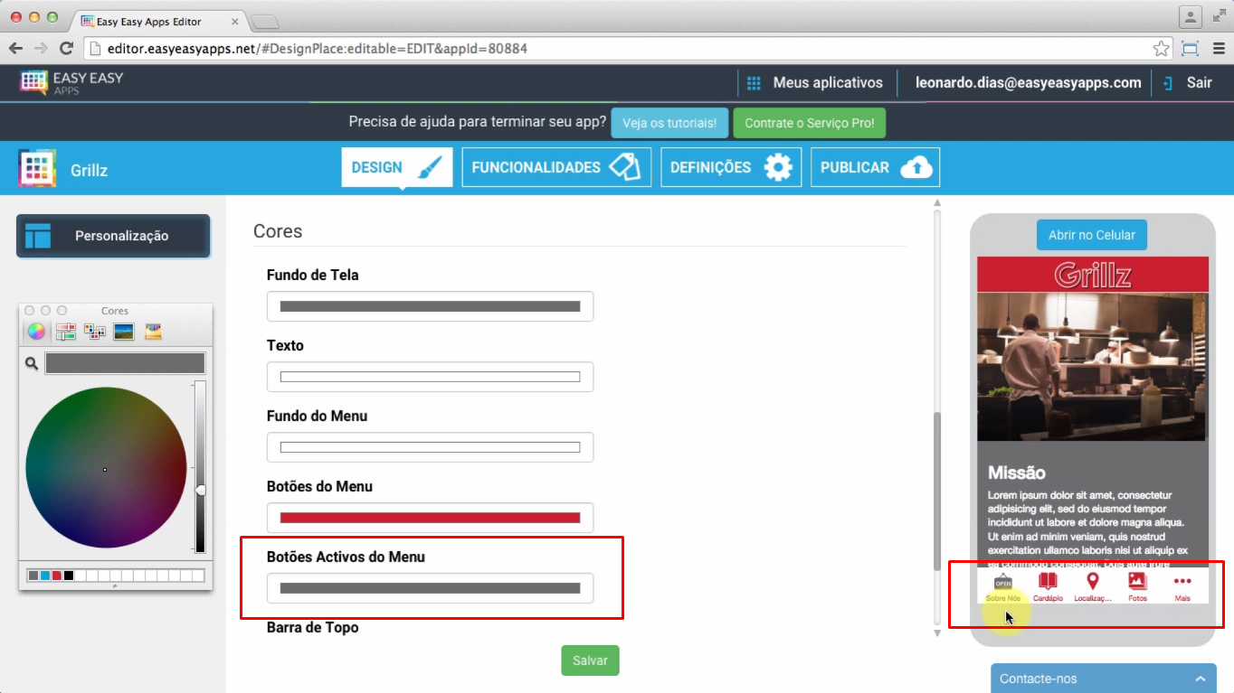The width and height of the screenshot is (1234, 693).
Task: Open the Funcionalidades tab
Action: (x=556, y=167)
